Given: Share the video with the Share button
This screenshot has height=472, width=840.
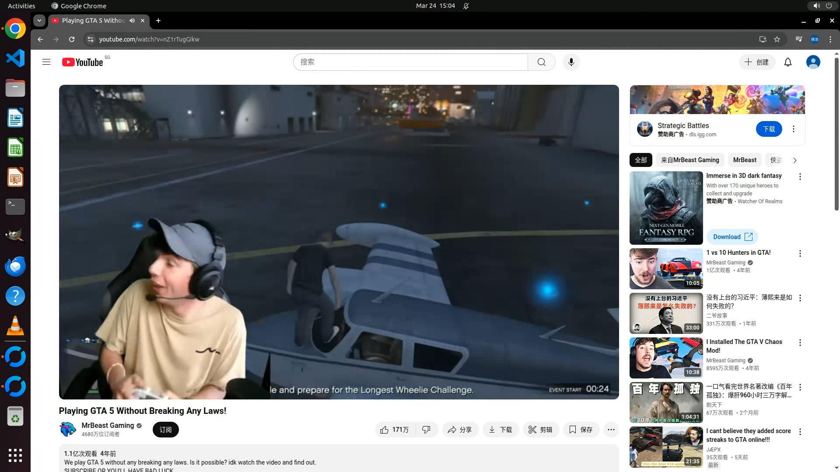Looking at the screenshot, I should pos(460,430).
